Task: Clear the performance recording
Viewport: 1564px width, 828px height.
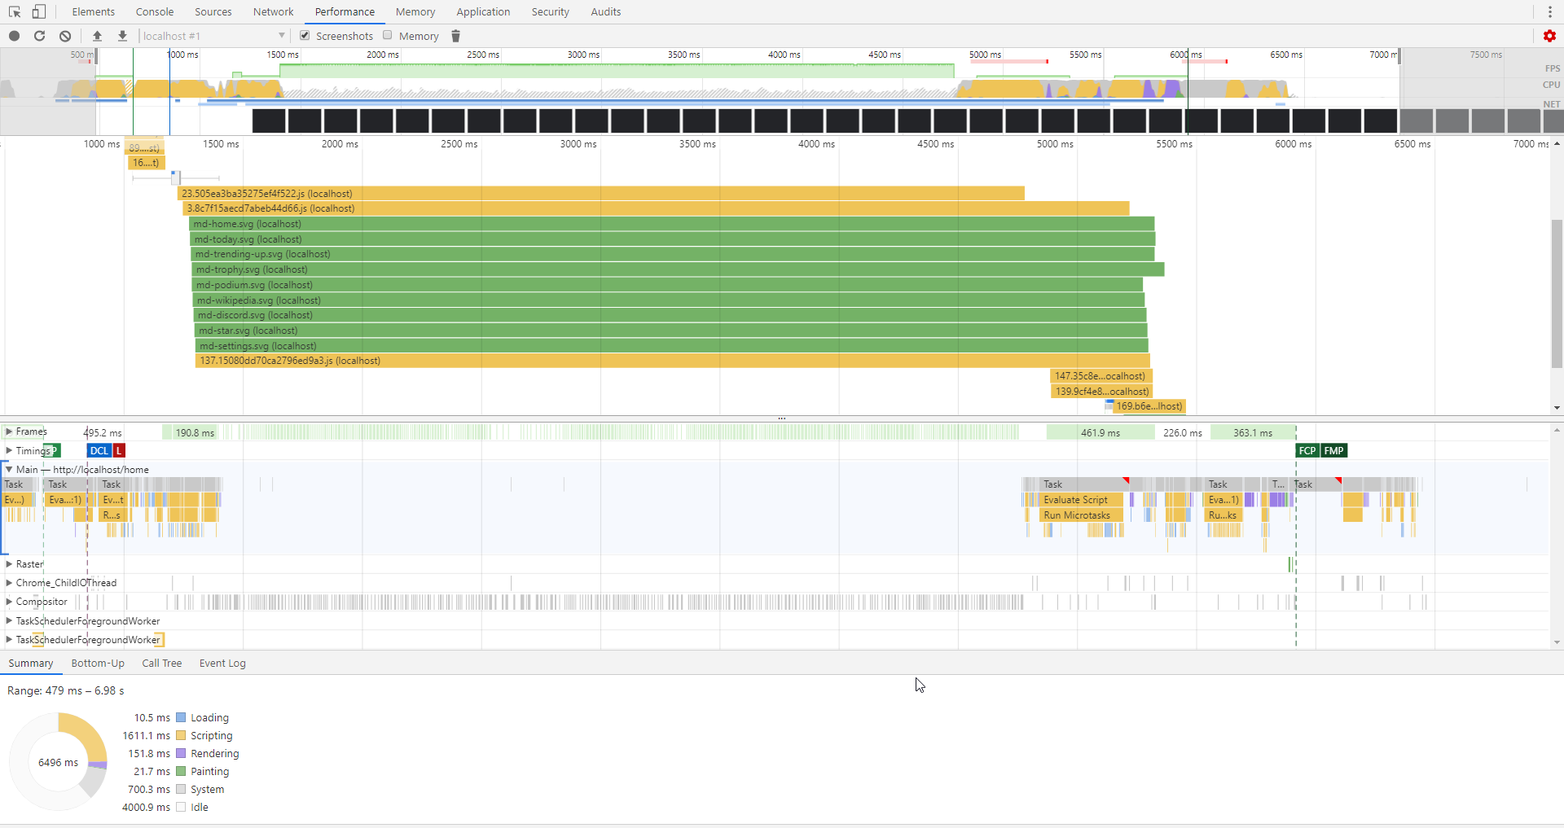Action: (x=65, y=36)
